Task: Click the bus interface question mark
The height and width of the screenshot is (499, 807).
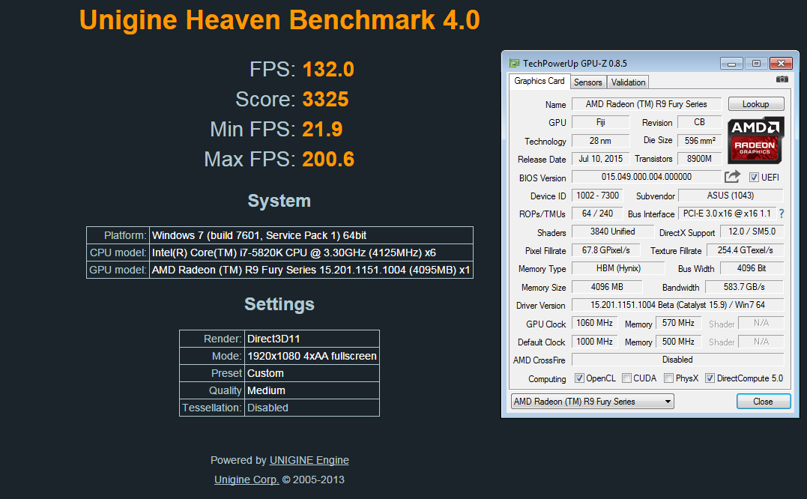Action: click(782, 214)
